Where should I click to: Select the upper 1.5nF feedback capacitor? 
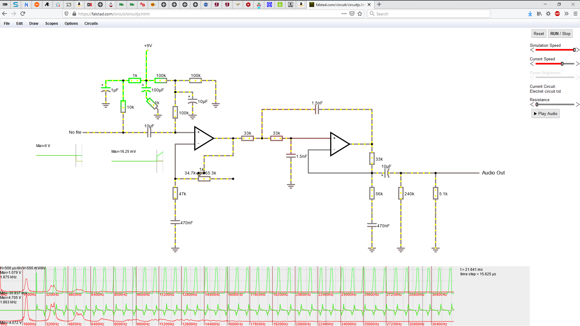(317, 109)
